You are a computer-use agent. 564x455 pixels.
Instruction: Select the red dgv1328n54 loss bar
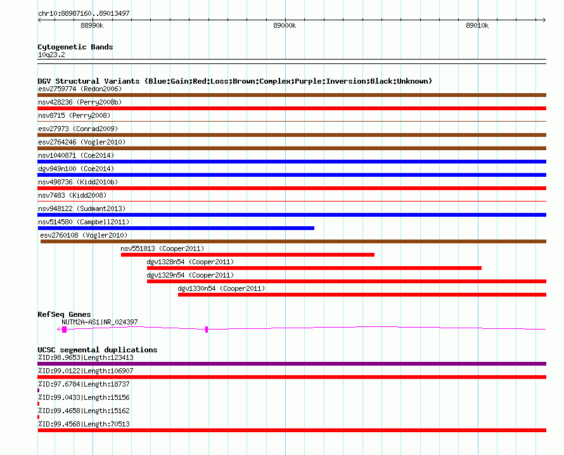click(314, 268)
